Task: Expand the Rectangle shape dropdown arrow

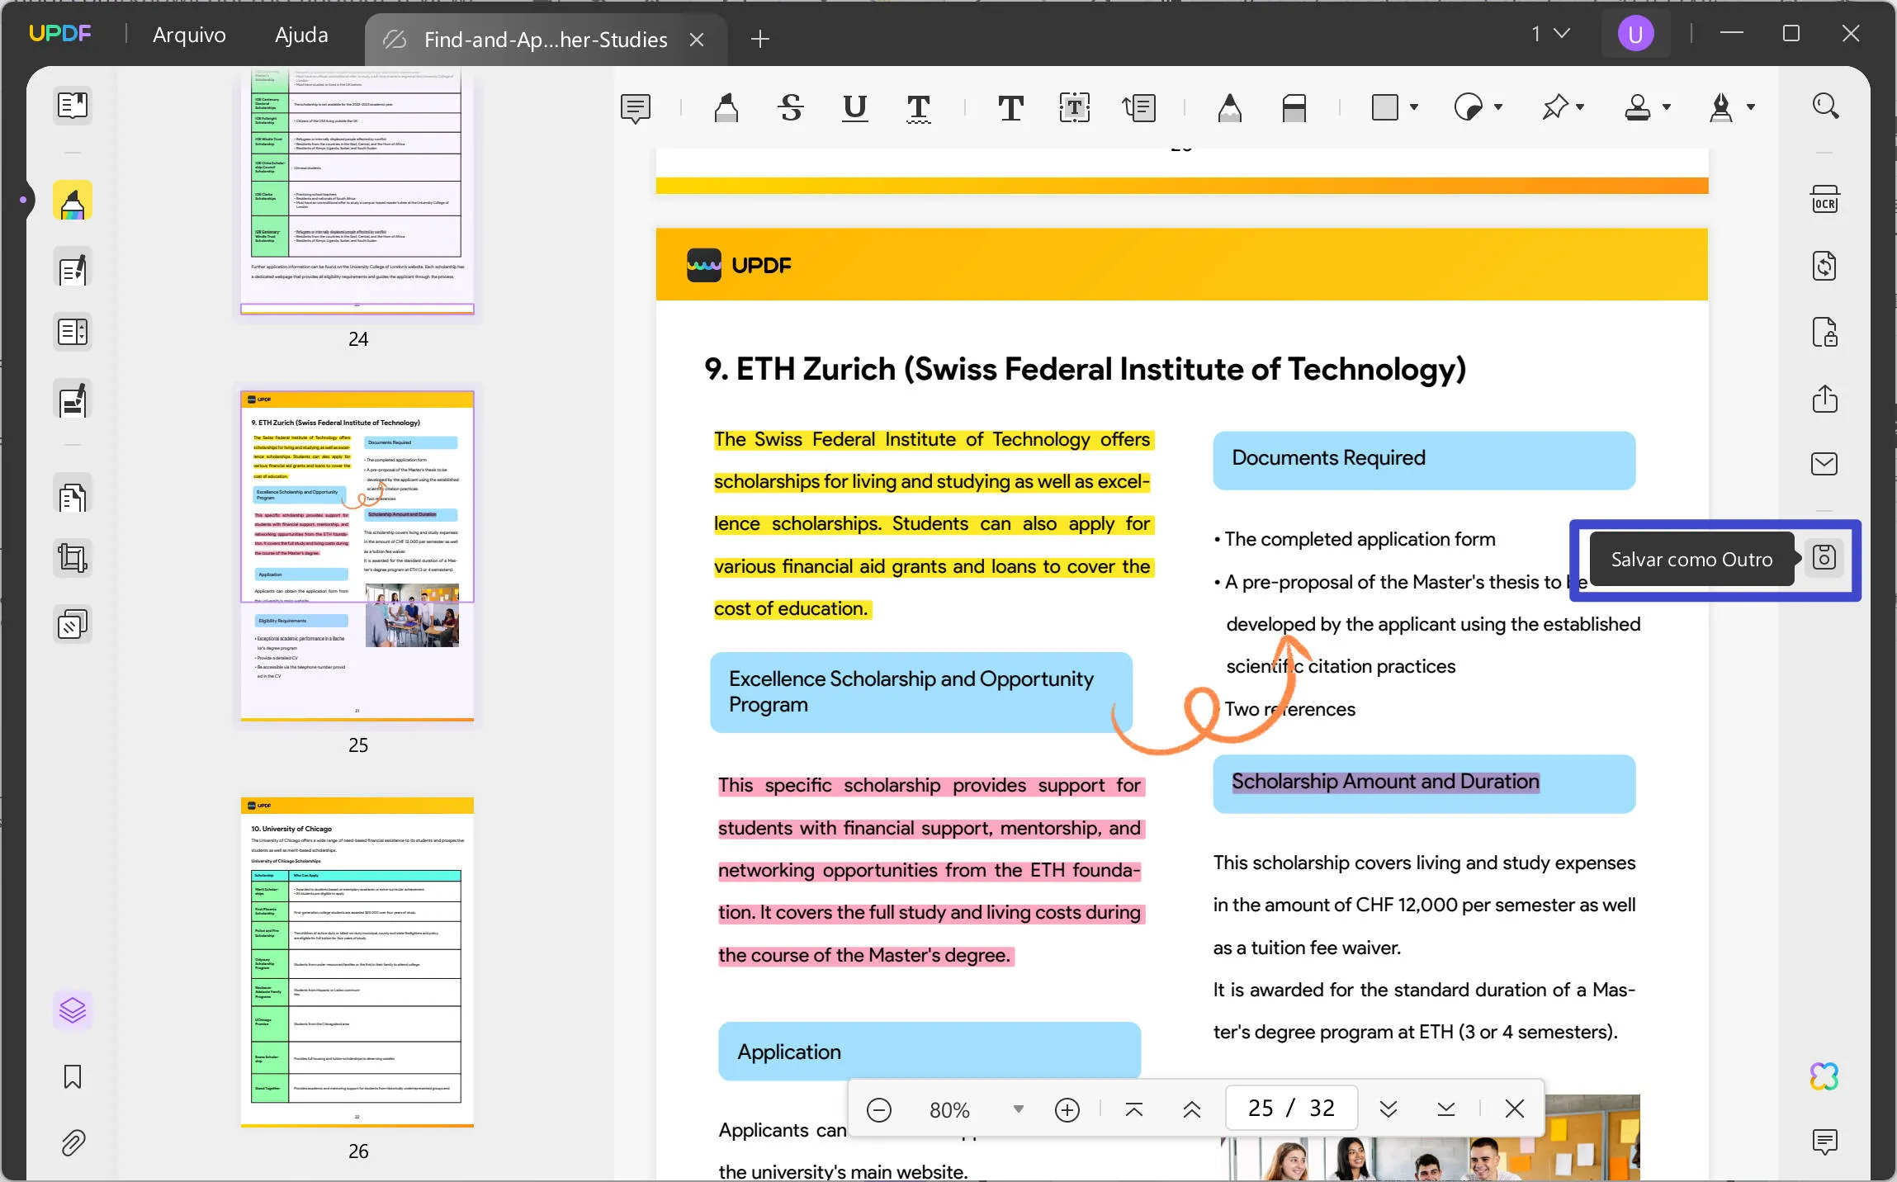Action: tap(1414, 107)
